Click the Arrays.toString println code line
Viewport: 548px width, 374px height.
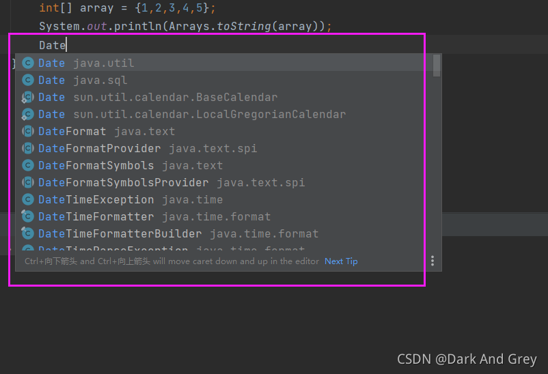pos(185,26)
